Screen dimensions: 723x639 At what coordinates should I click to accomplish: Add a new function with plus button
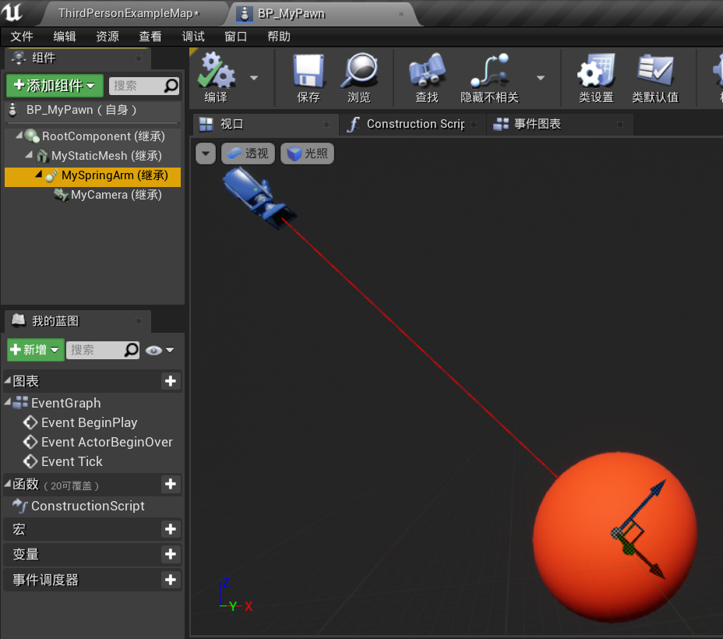click(x=171, y=484)
